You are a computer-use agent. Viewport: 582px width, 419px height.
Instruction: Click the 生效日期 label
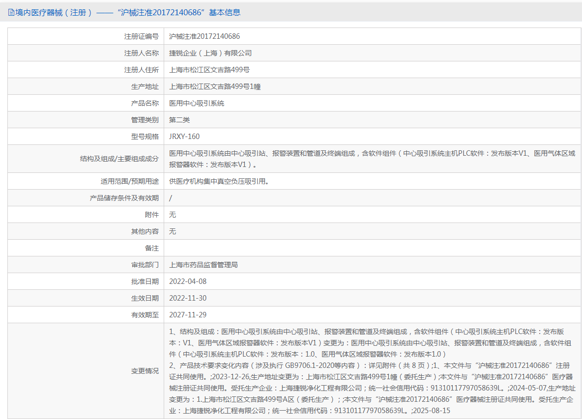tap(145, 298)
